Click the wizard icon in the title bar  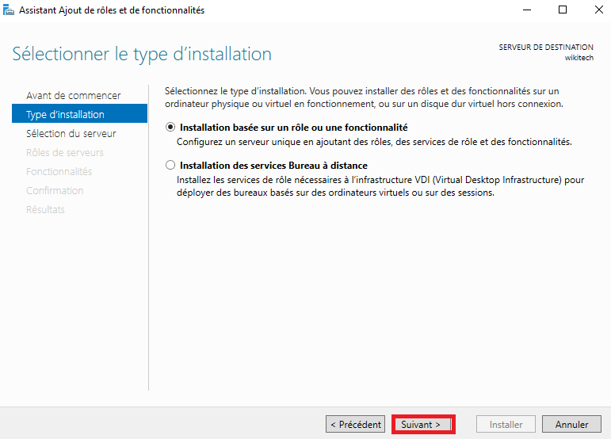[9, 10]
